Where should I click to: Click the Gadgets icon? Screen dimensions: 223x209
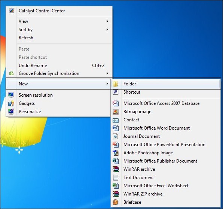[x=11, y=103]
